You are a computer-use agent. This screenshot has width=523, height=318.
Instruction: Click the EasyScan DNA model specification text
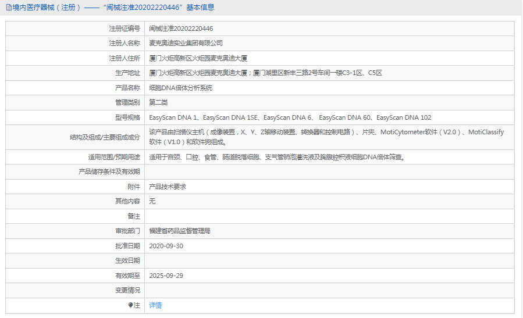(x=290, y=117)
